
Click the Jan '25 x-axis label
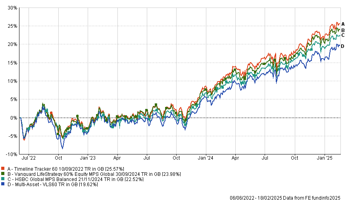(325, 157)
